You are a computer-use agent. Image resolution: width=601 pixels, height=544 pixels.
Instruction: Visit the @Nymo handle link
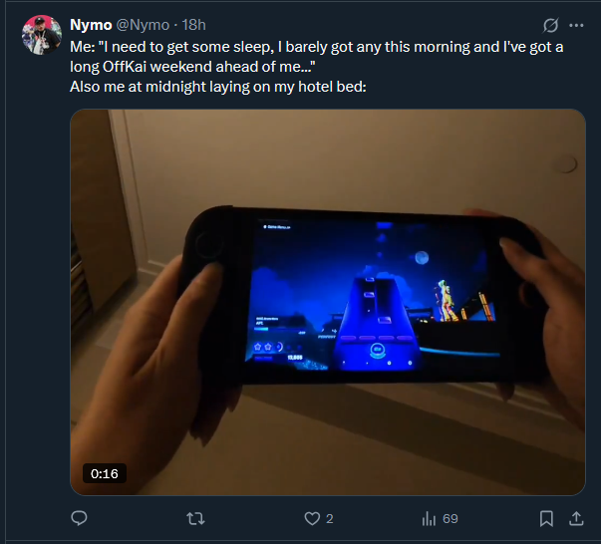(143, 25)
